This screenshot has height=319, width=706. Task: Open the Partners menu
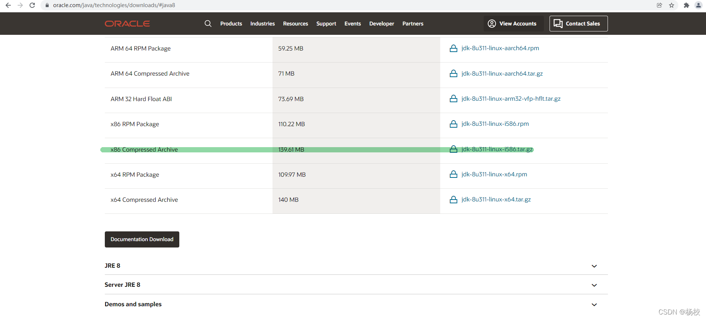coord(413,24)
